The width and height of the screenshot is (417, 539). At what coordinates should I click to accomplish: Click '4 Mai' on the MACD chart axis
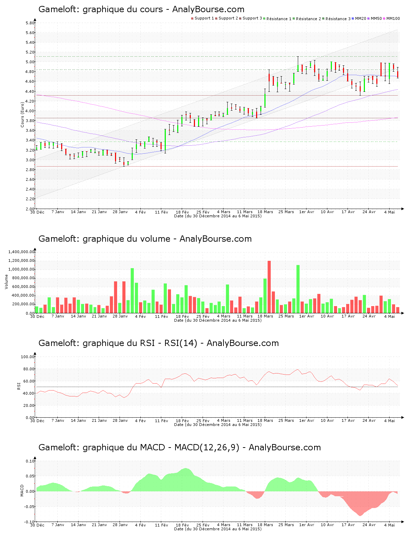click(x=389, y=525)
